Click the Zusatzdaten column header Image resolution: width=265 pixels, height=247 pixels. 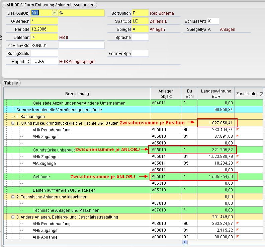click(249, 94)
